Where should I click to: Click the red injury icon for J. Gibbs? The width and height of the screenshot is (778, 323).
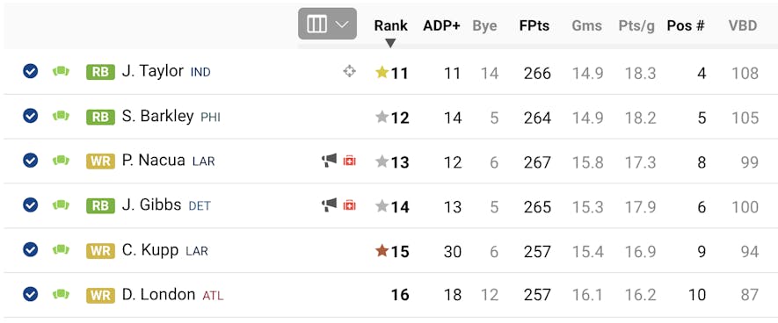[349, 205]
